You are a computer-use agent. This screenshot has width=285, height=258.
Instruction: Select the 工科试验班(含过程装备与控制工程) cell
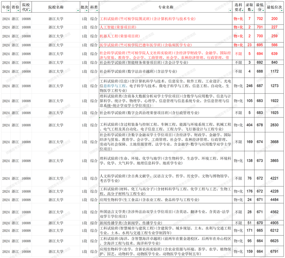tap(165, 125)
